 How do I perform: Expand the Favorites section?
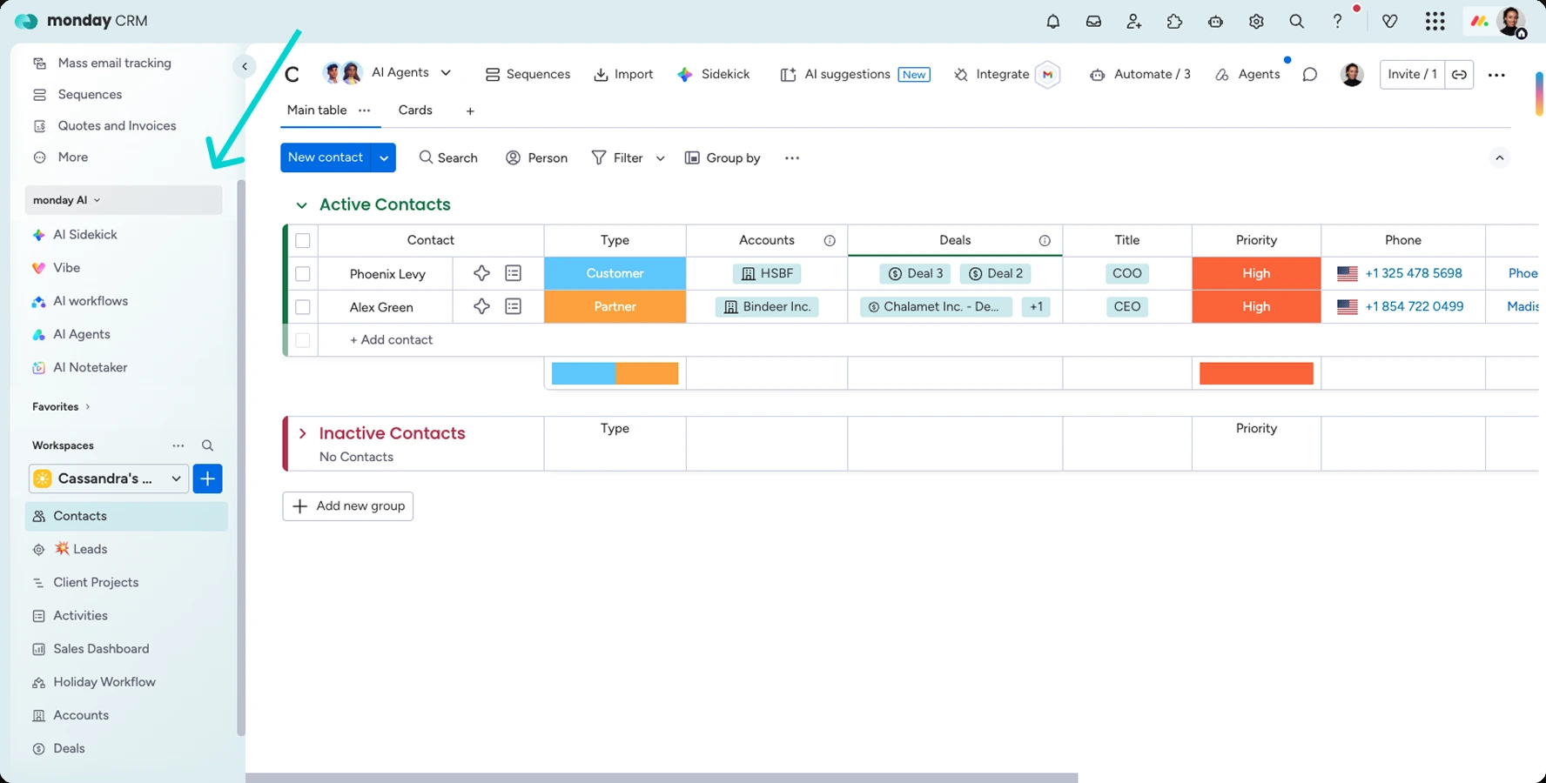pos(61,407)
